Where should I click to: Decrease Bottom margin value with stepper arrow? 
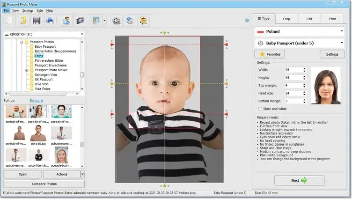coord(304,103)
